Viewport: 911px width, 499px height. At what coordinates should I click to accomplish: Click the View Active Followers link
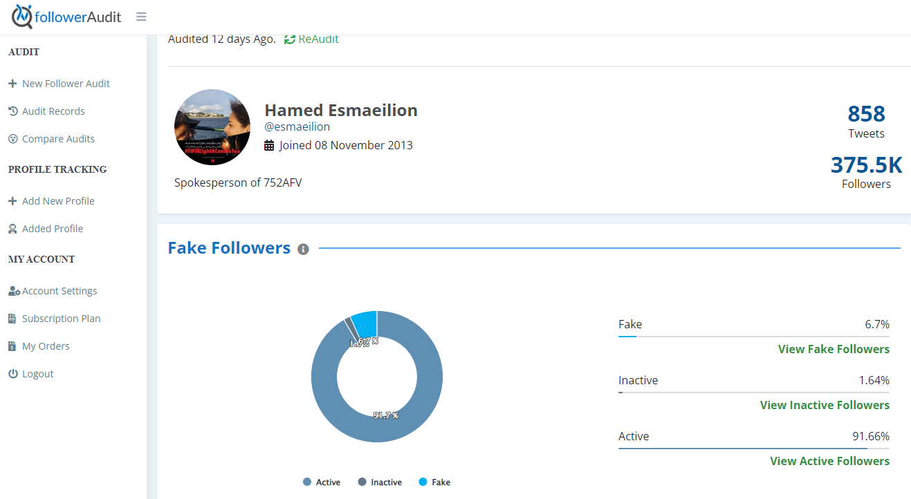(829, 461)
